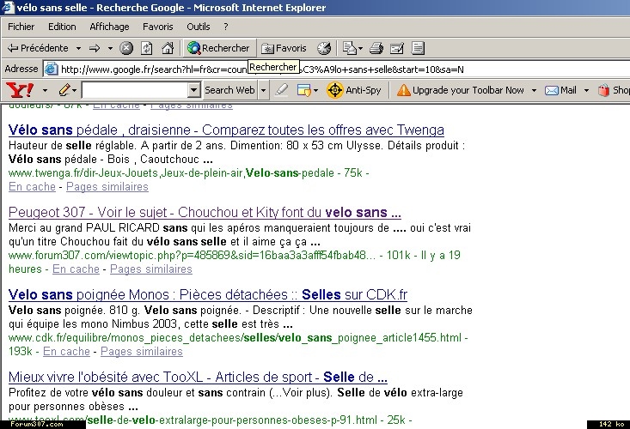Open the Vélo sans pédale draisienne Twenga result
This screenshot has height=429, width=630.
tap(226, 130)
